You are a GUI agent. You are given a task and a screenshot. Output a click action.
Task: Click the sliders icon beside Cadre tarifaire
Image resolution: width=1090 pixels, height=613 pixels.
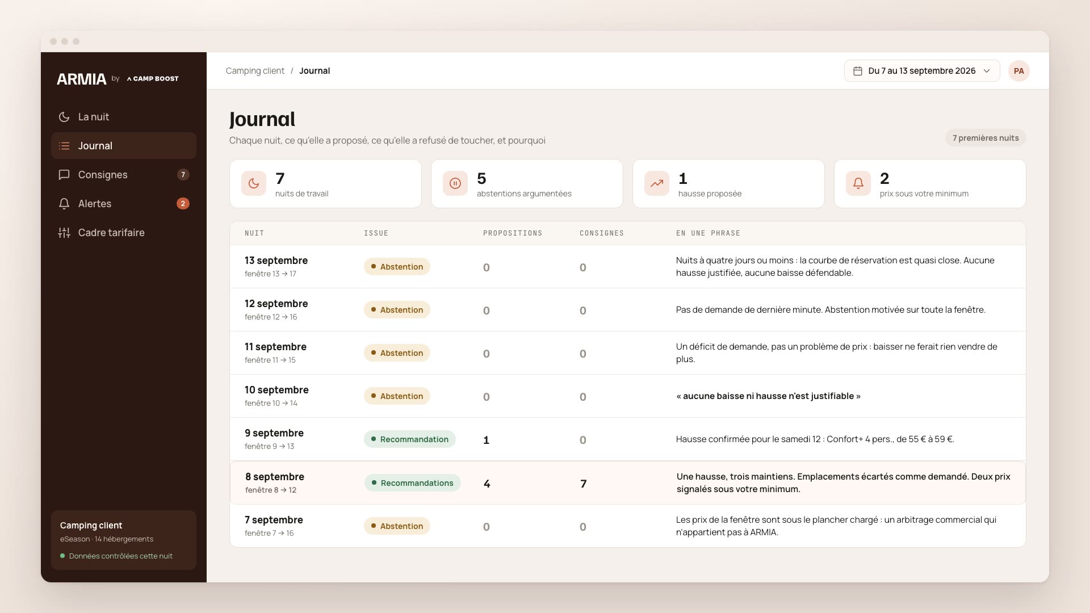64,233
